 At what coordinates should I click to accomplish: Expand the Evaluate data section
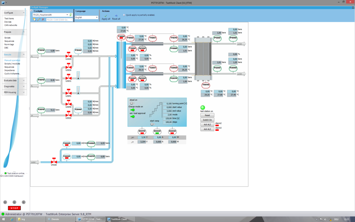point(14,80)
